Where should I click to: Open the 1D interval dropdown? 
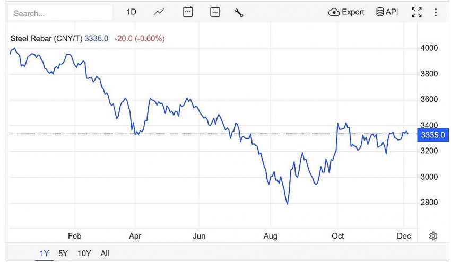[x=132, y=12]
